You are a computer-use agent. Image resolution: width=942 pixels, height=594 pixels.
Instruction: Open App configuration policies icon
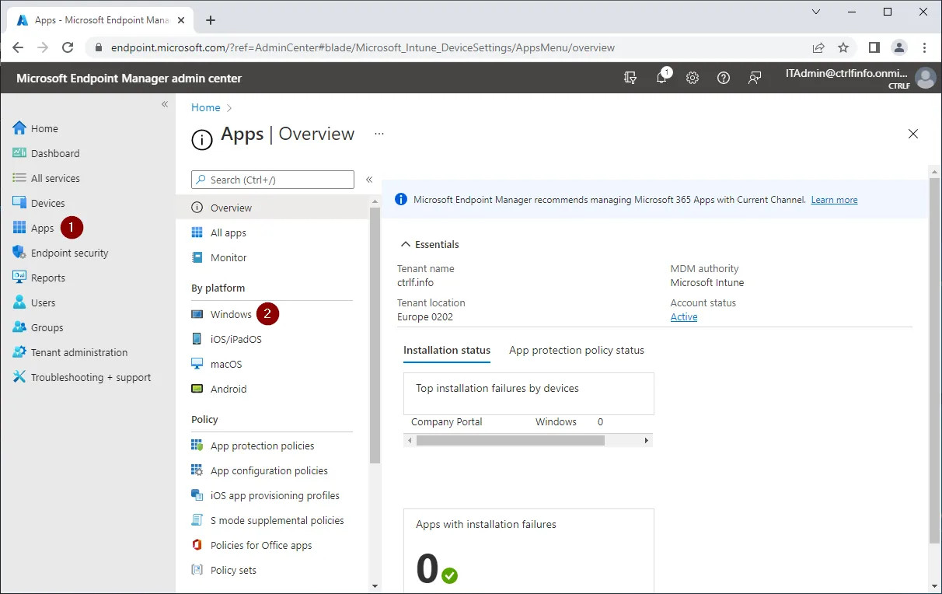click(x=197, y=470)
